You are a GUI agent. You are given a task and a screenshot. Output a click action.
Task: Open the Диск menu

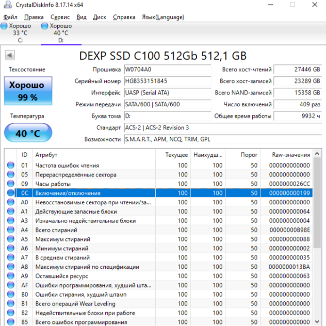tap(100, 17)
